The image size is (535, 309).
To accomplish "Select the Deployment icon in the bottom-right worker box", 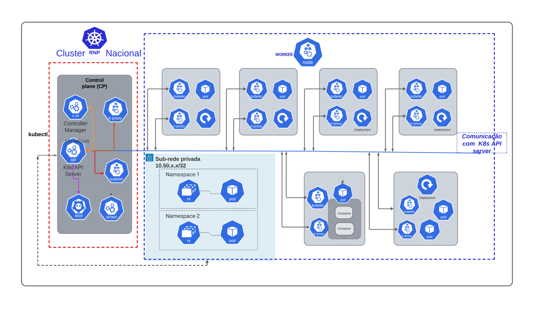I will [x=427, y=184].
